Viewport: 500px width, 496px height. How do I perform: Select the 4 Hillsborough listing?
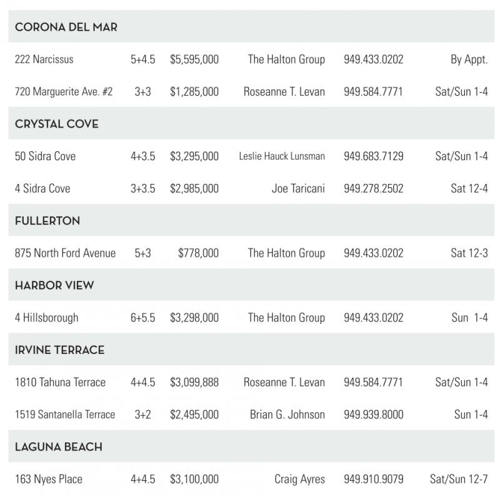pyautogui.click(x=47, y=318)
